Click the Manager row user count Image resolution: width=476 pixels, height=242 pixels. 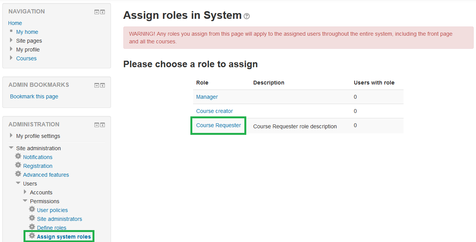point(355,97)
